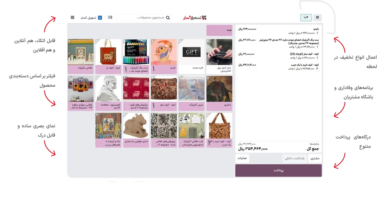Click the تسهیل گستر logo in header
Image resolution: width=386 pixels, height=198 pixels.
point(195,18)
